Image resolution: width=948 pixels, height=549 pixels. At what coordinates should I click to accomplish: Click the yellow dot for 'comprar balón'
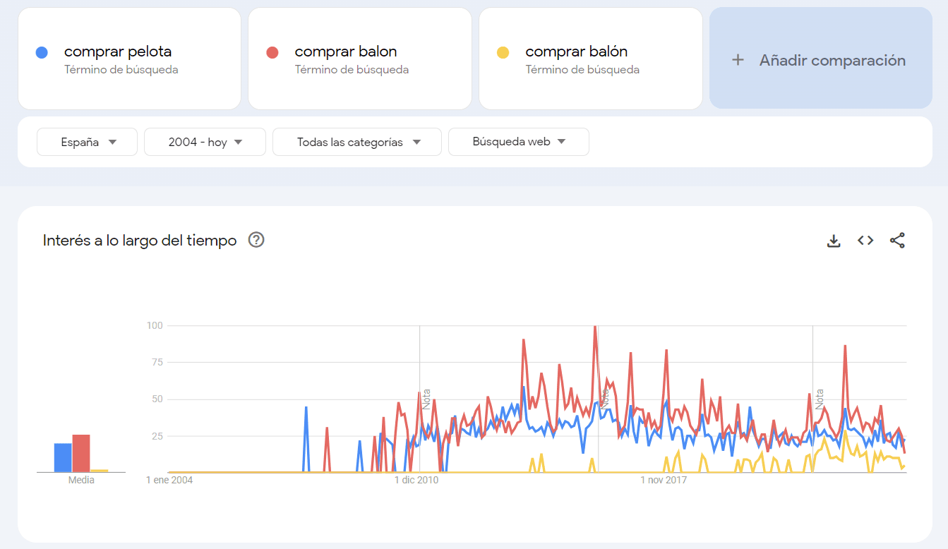(x=504, y=52)
